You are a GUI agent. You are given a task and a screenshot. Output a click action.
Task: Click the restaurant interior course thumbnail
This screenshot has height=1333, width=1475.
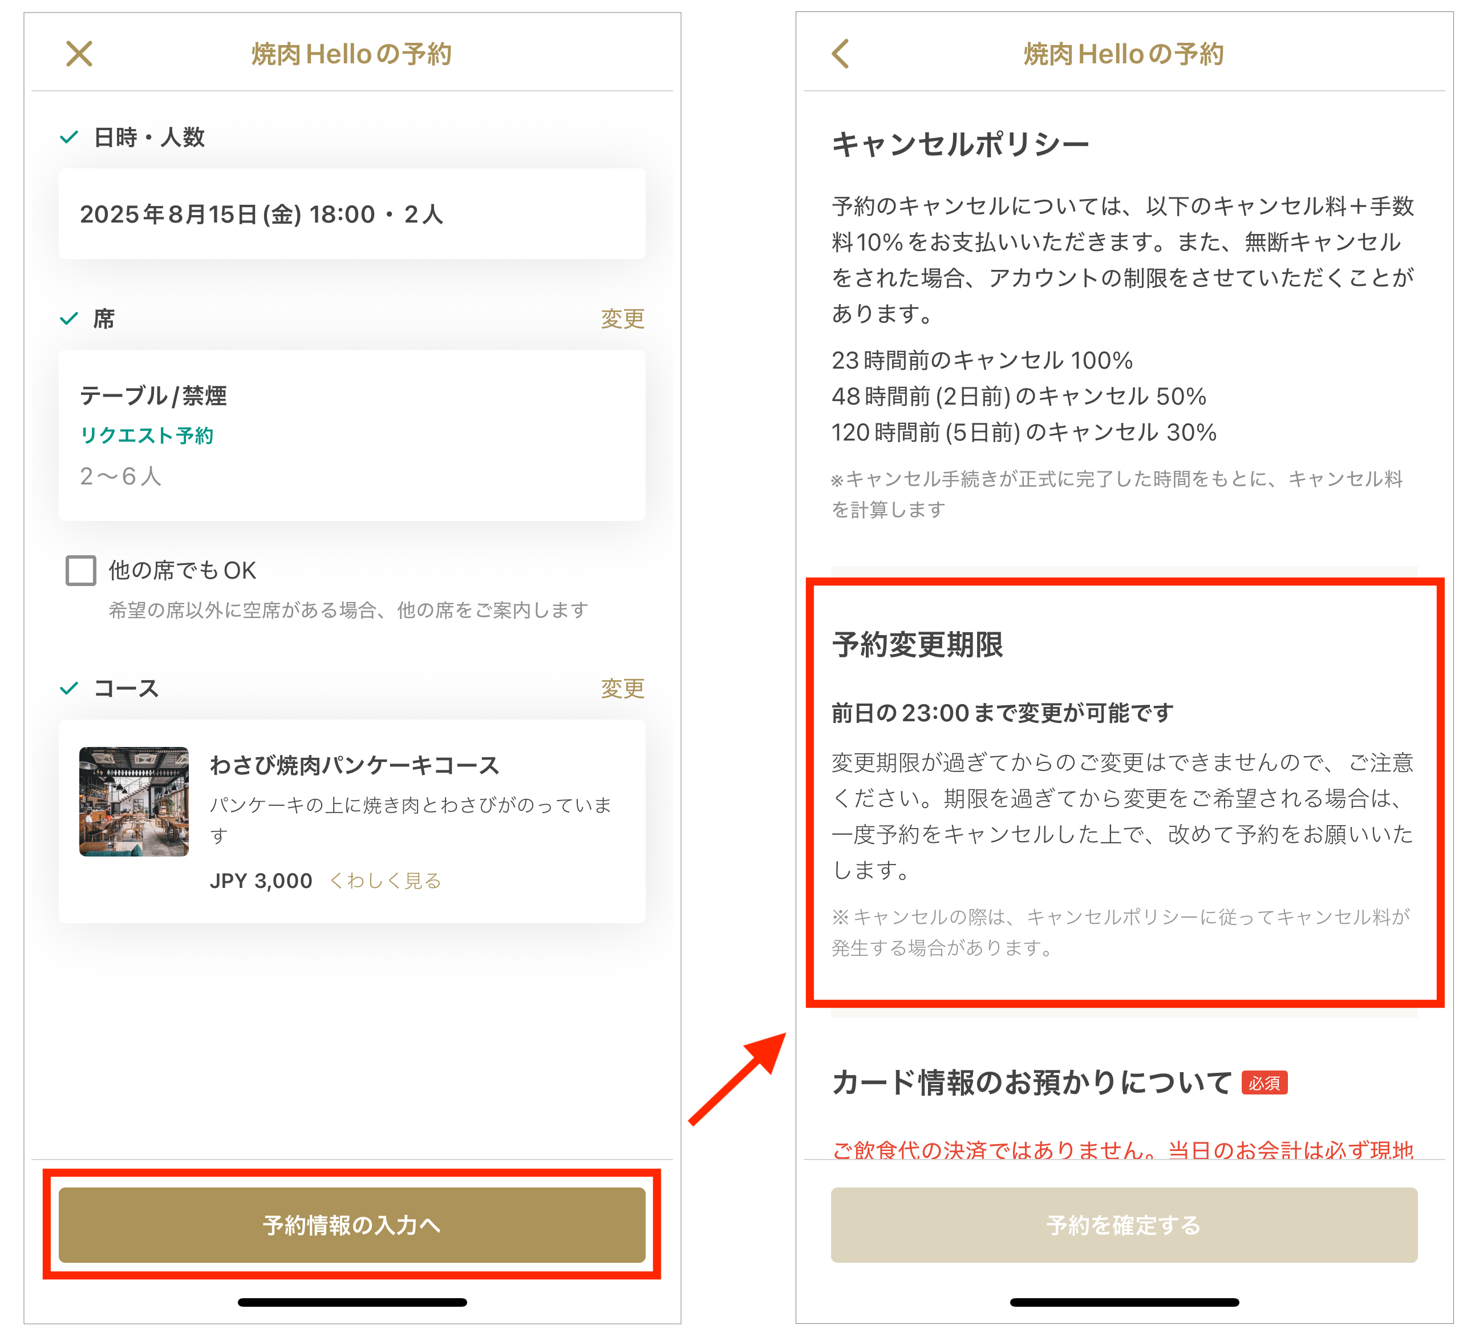click(x=134, y=801)
